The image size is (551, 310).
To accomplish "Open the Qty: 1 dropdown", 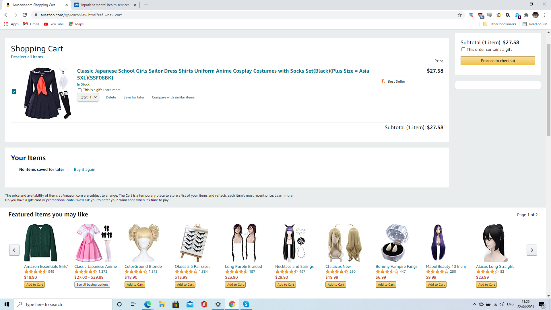I will click(x=88, y=97).
